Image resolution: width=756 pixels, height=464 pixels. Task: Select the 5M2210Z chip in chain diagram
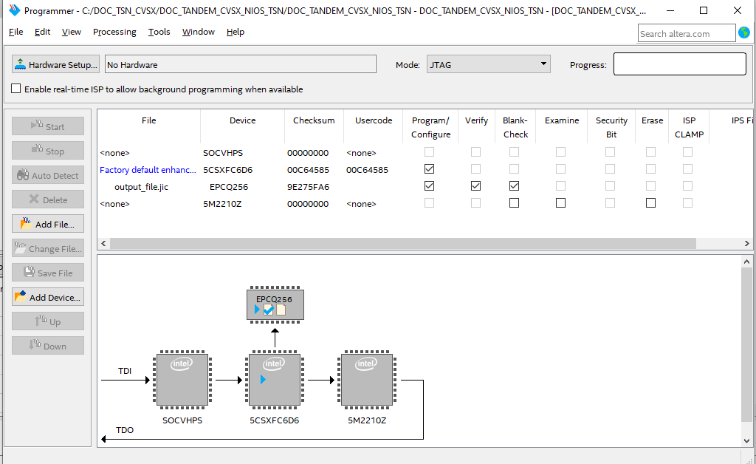pyautogui.click(x=366, y=380)
